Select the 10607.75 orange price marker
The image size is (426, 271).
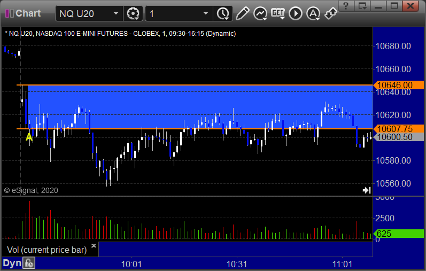399,129
